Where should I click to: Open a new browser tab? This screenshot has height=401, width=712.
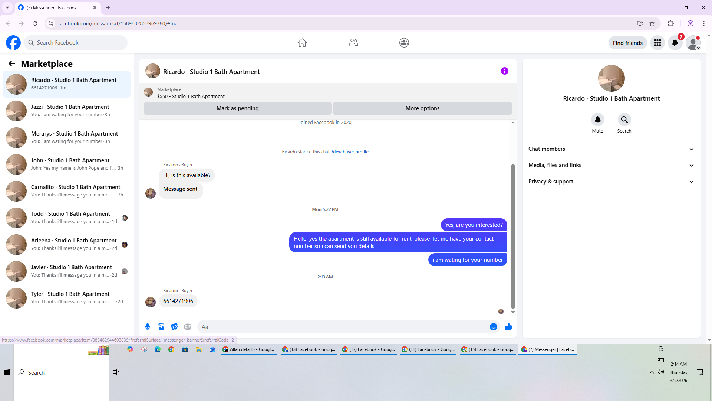point(108,7)
